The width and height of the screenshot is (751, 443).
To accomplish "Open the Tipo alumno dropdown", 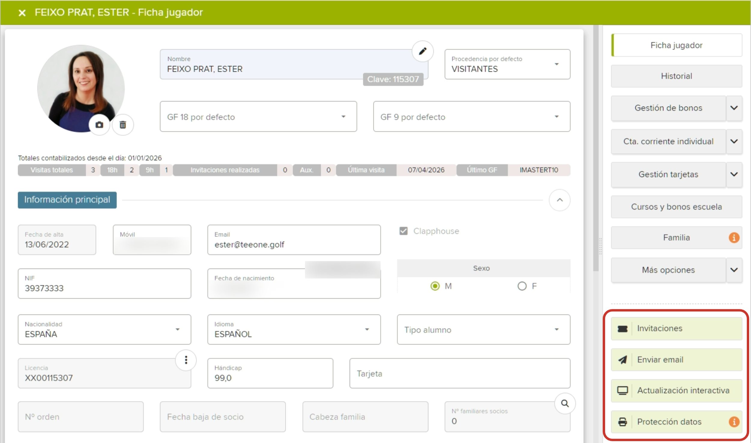I will [484, 329].
